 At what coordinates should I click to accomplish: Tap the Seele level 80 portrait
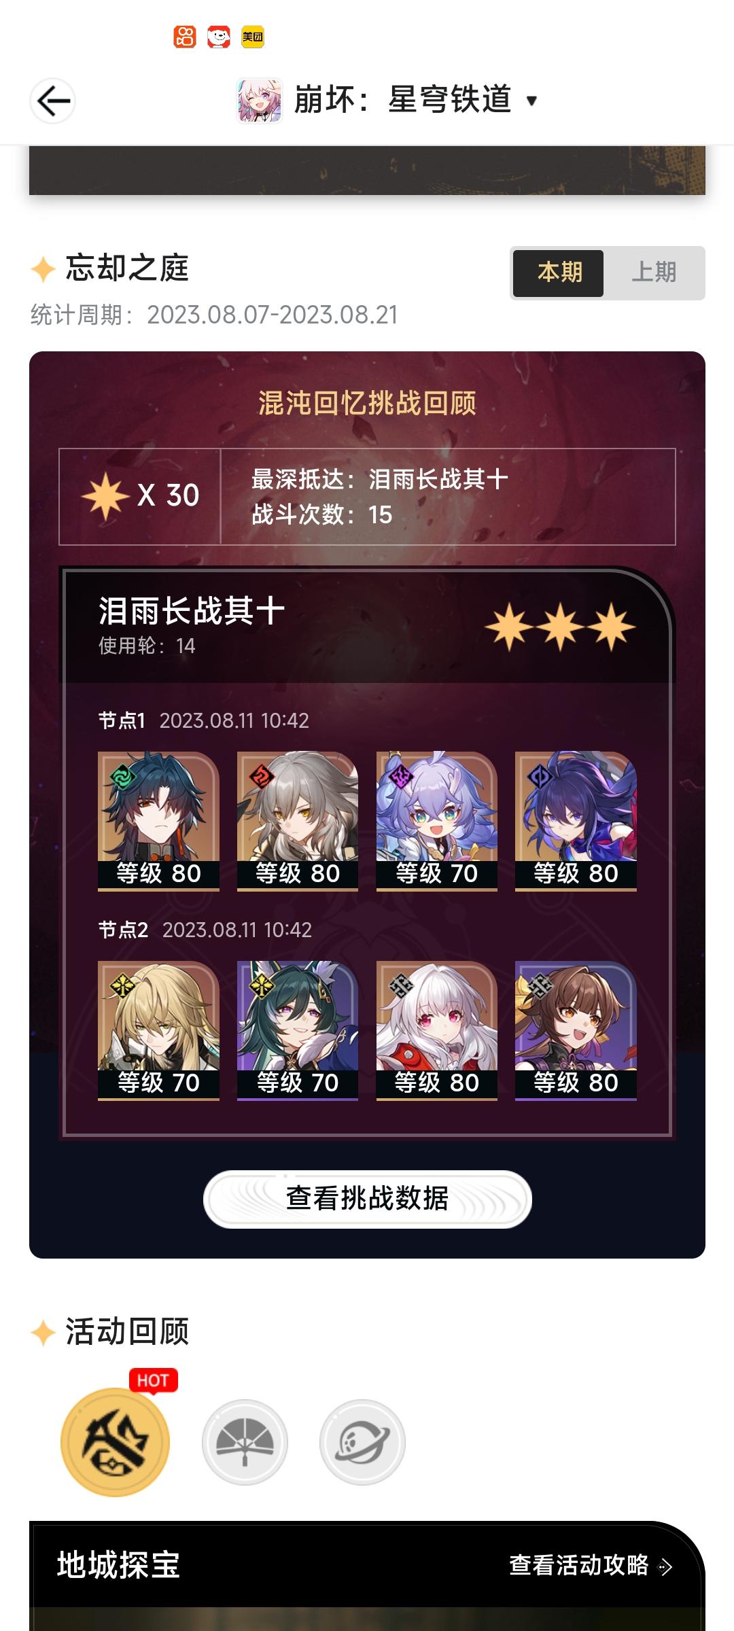(576, 820)
